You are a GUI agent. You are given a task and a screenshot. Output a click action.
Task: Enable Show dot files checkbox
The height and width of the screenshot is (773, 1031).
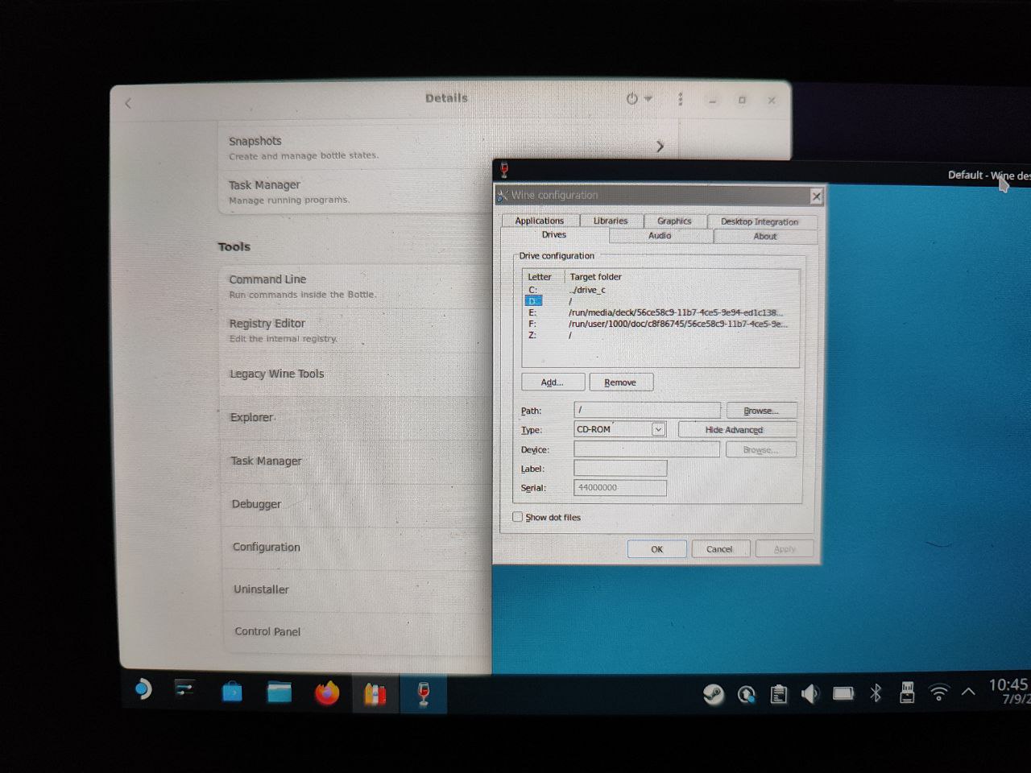[518, 517]
